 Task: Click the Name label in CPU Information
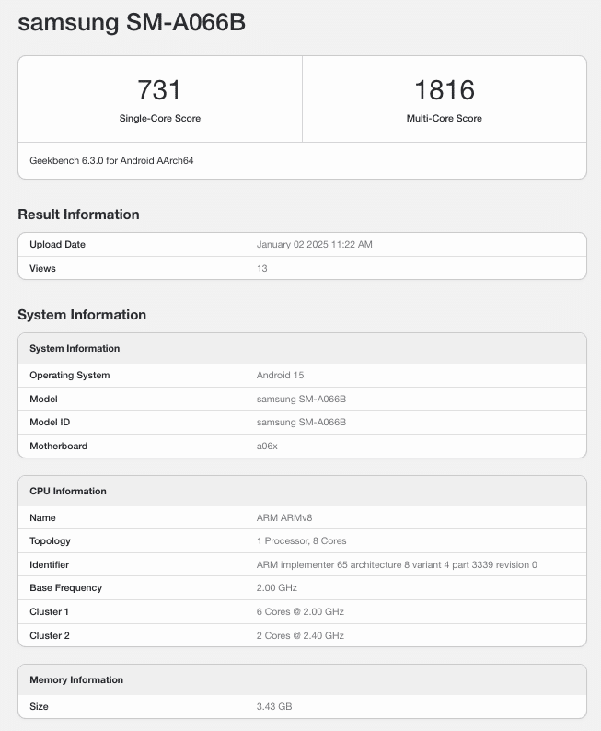click(42, 517)
